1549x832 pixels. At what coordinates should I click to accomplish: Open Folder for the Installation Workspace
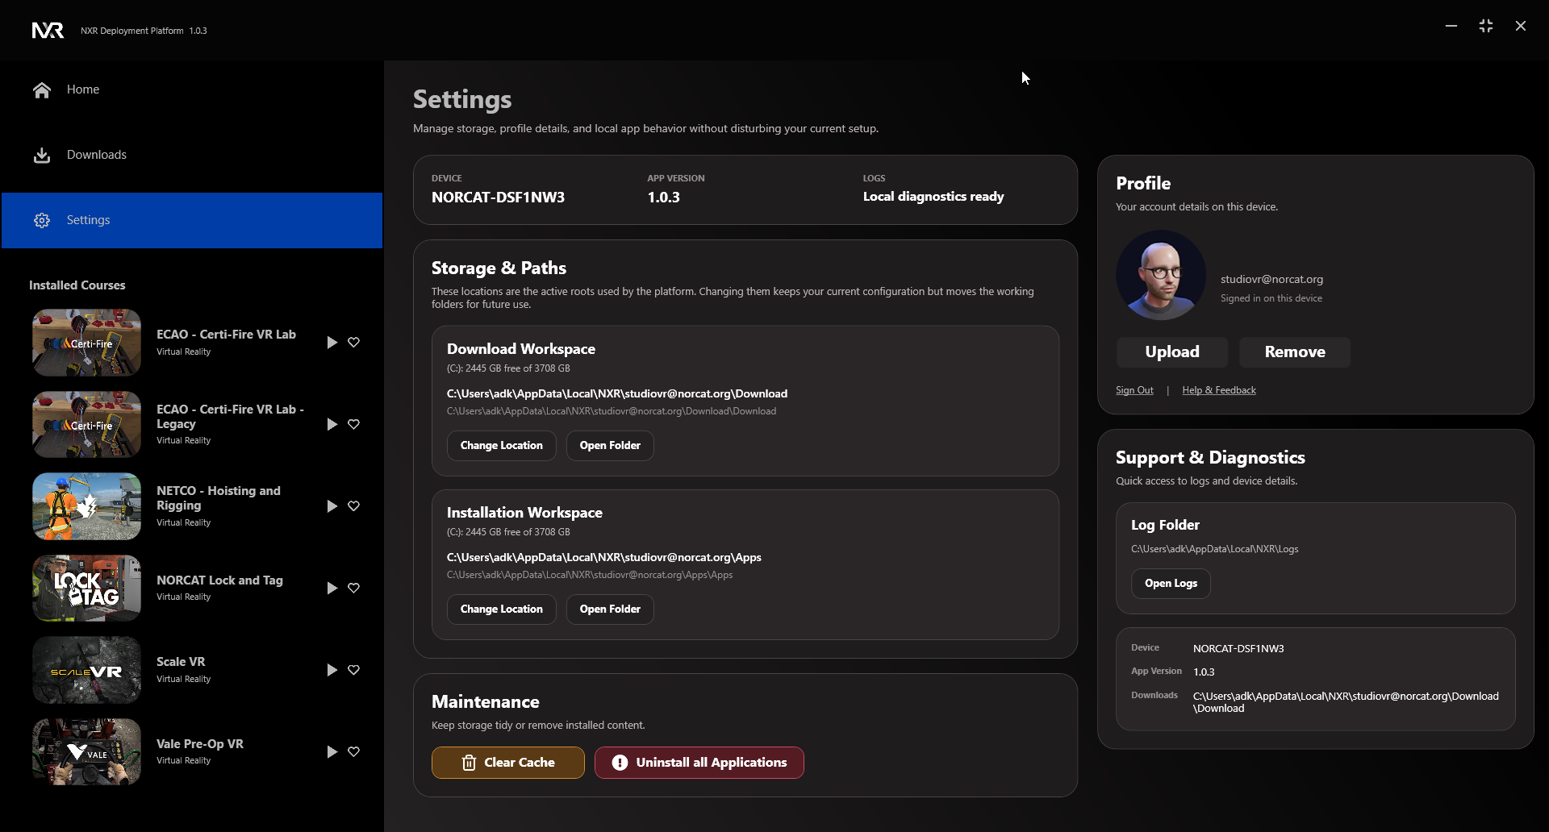tap(609, 609)
